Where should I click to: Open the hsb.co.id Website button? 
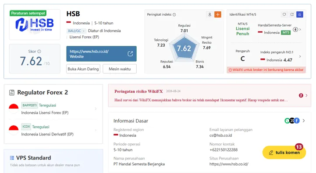coord(101,54)
